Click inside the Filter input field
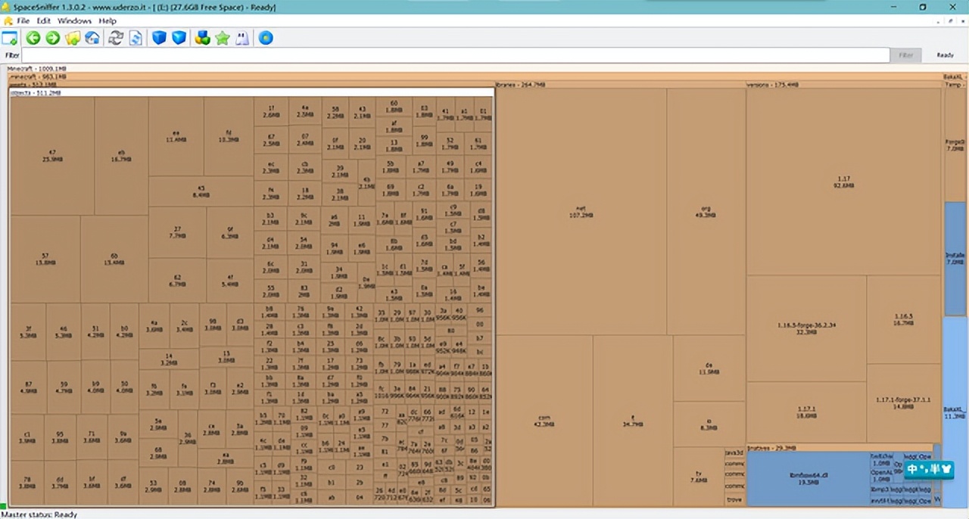 tap(454, 55)
